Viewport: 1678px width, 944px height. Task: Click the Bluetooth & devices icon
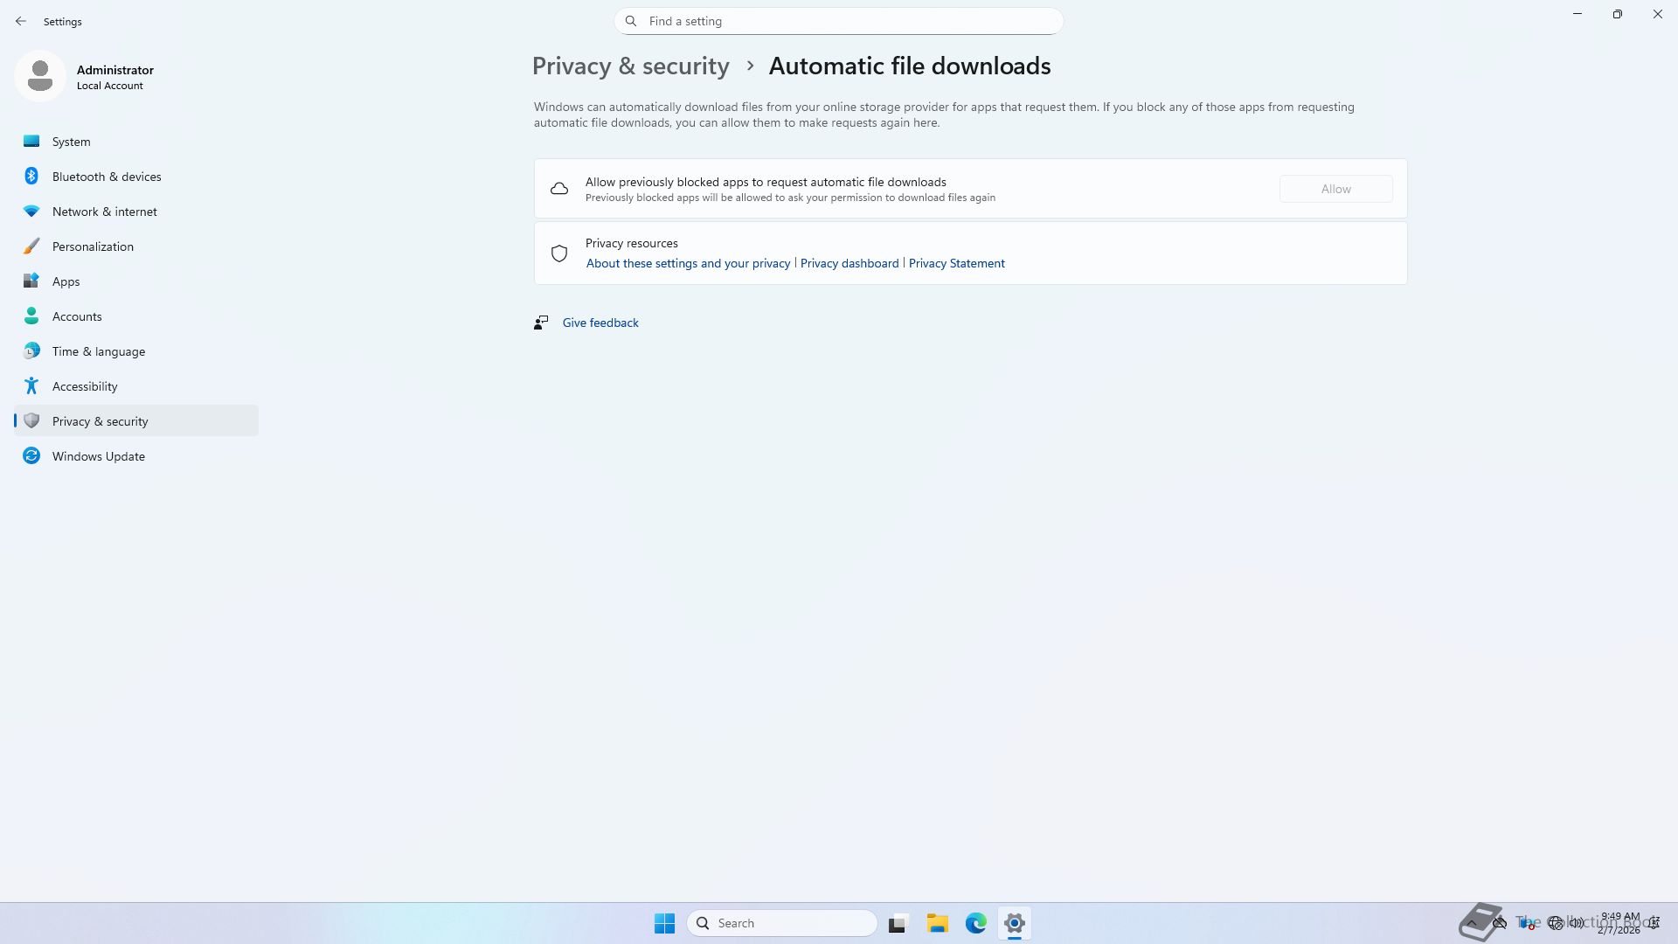pyautogui.click(x=31, y=177)
